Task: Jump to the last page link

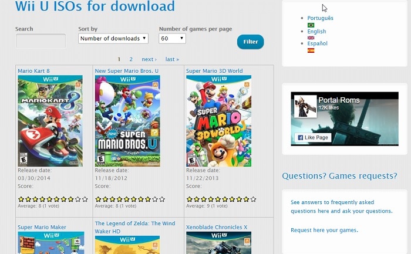Action: click(x=172, y=59)
